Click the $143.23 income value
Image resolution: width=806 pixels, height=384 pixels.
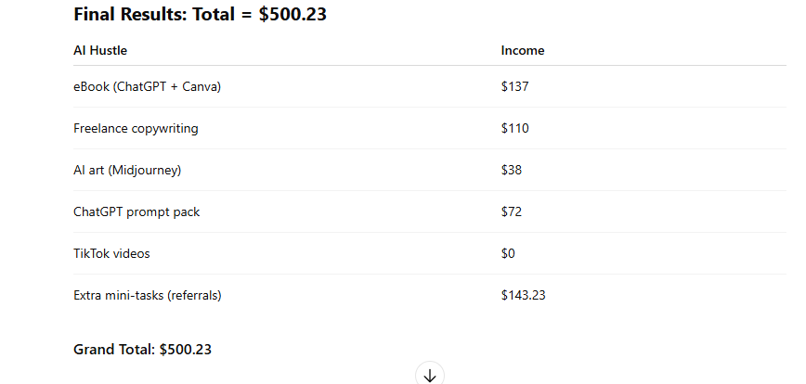524,295
